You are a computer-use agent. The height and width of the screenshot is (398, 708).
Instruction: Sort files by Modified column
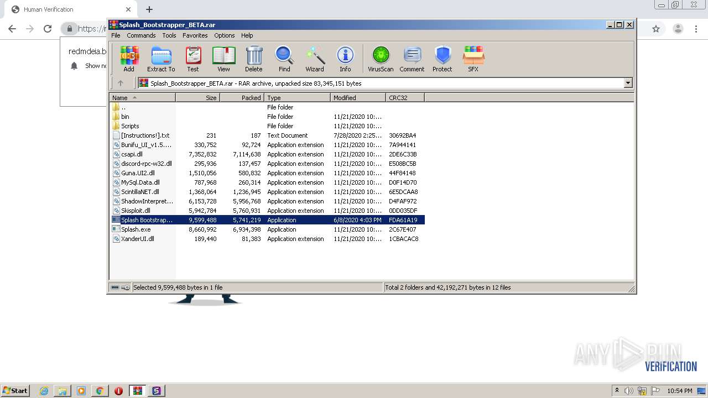(358, 97)
